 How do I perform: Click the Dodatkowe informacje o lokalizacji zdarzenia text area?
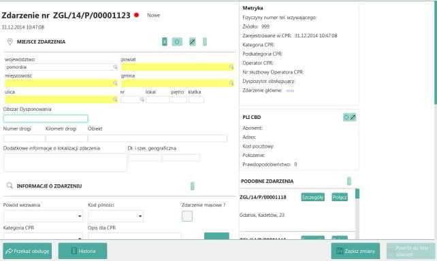[65, 162]
